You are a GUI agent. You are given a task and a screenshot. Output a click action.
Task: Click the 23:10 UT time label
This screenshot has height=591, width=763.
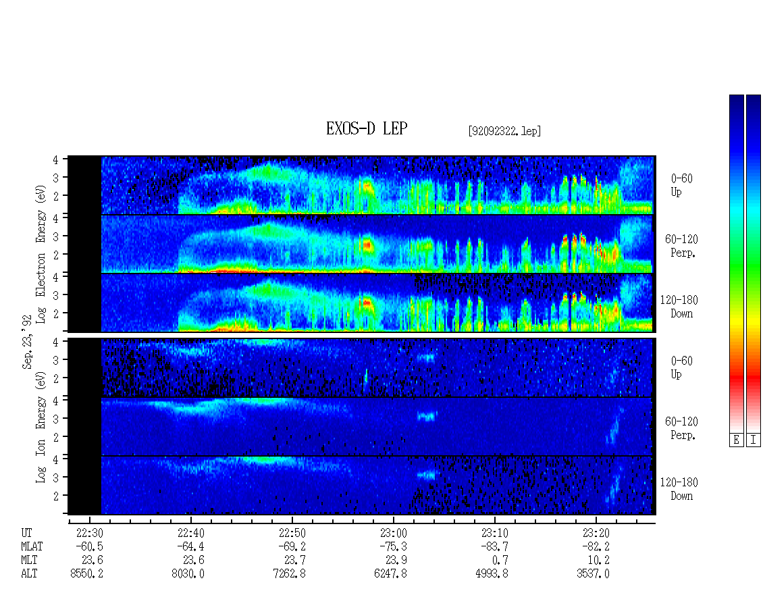point(494,533)
